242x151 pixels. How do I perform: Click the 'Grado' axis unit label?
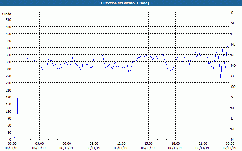pyautogui.click(x=7, y=14)
